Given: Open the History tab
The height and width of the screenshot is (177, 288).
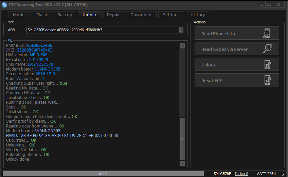Looking at the screenshot, I should pos(198,15).
